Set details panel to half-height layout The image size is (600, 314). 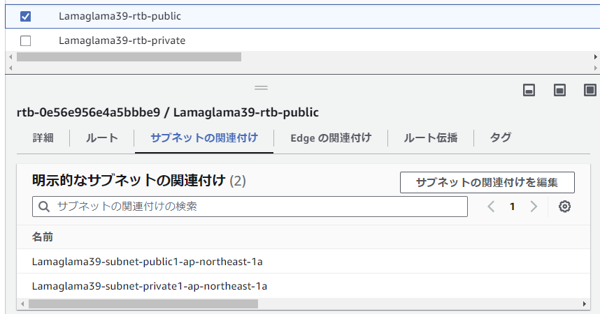pos(559,91)
